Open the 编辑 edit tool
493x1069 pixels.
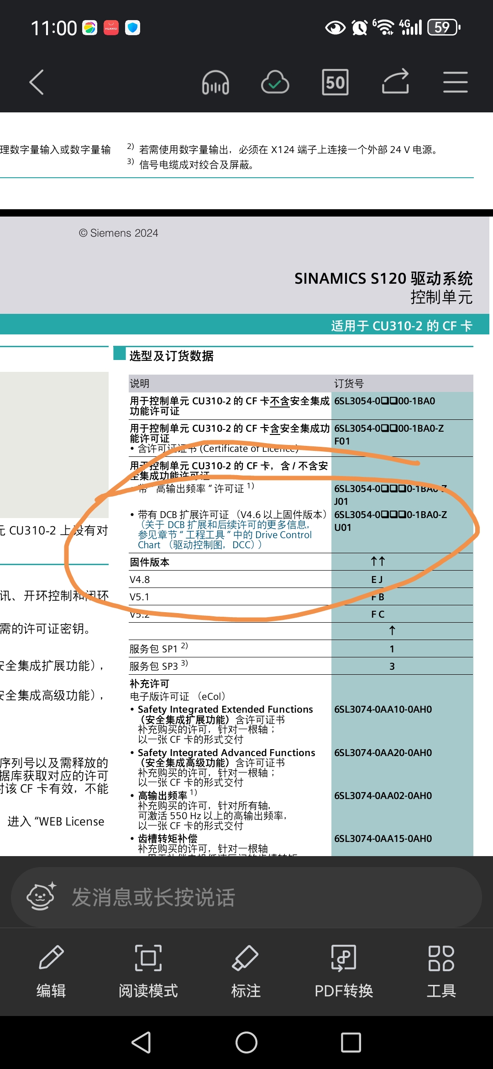coord(51,971)
